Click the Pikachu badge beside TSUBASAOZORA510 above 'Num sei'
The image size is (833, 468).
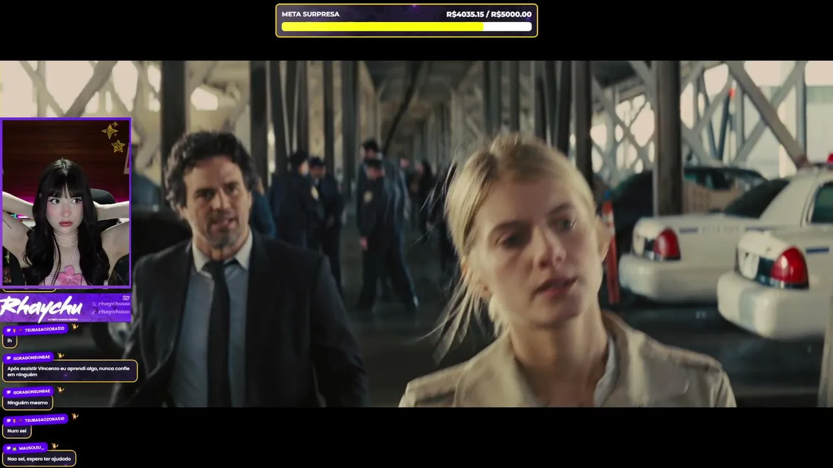(x=75, y=417)
